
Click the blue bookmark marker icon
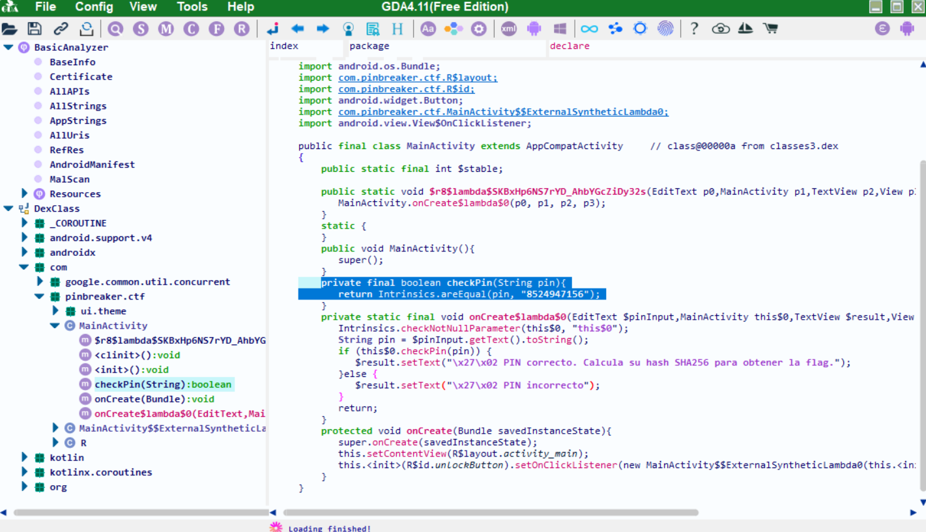[348, 29]
